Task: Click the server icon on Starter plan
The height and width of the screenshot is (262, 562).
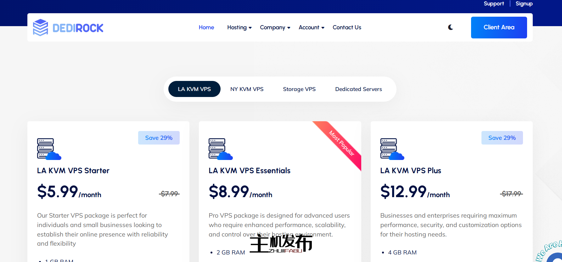Action: (x=49, y=149)
